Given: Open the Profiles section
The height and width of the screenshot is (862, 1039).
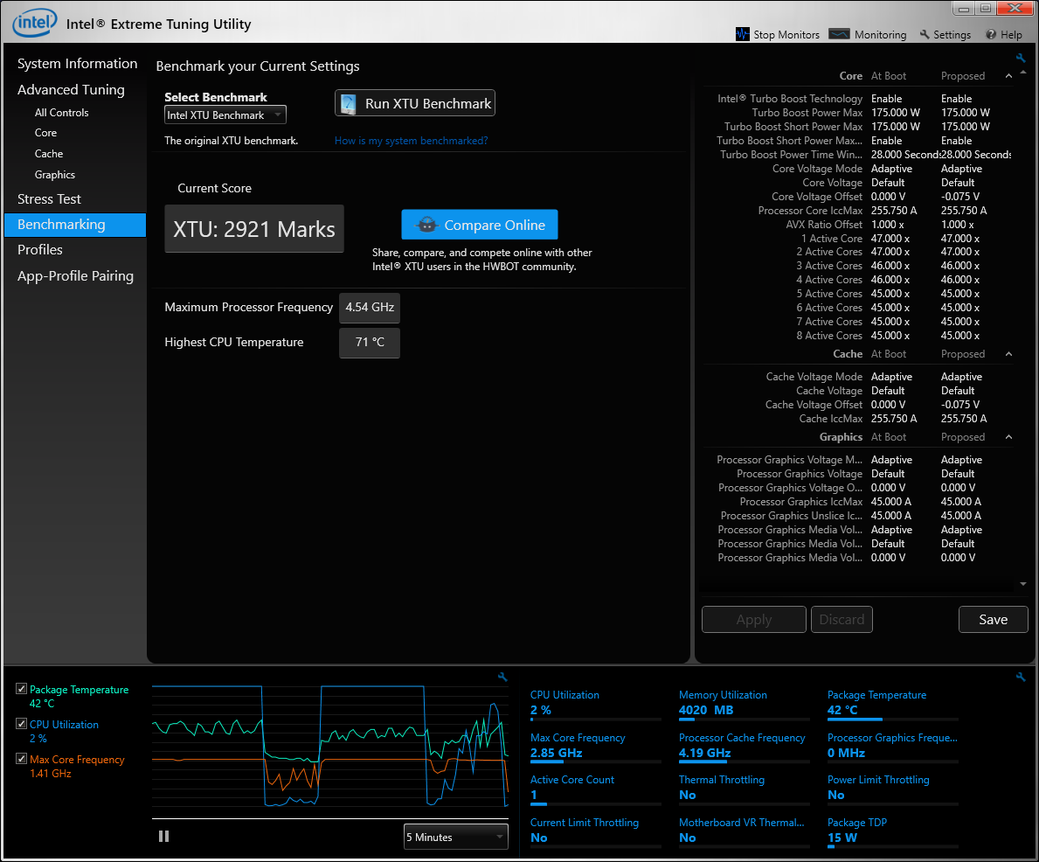Looking at the screenshot, I should 39,250.
